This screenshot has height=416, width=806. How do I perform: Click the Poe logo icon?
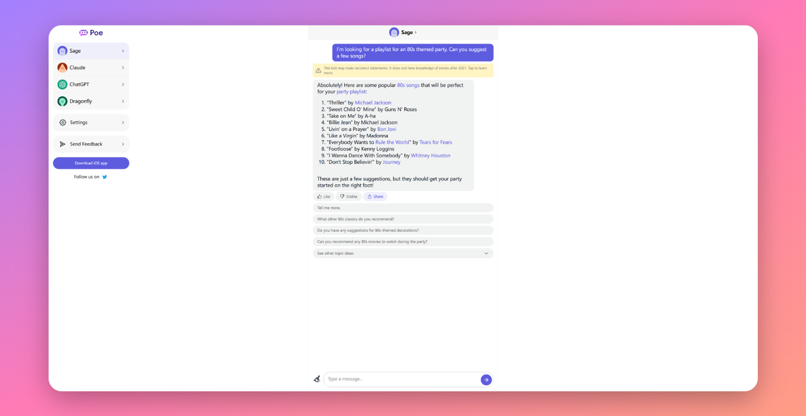point(83,33)
